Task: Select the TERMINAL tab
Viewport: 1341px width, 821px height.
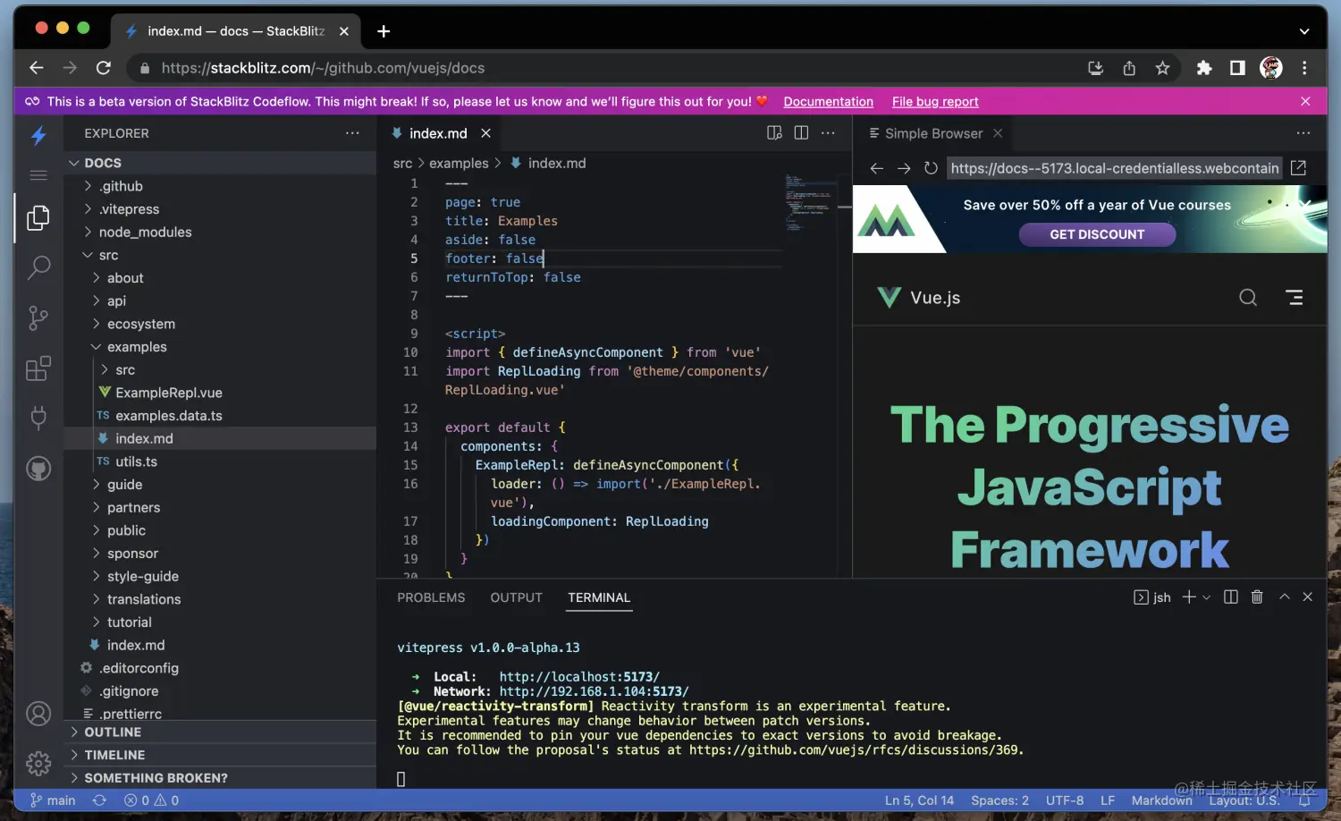Action: (x=599, y=597)
